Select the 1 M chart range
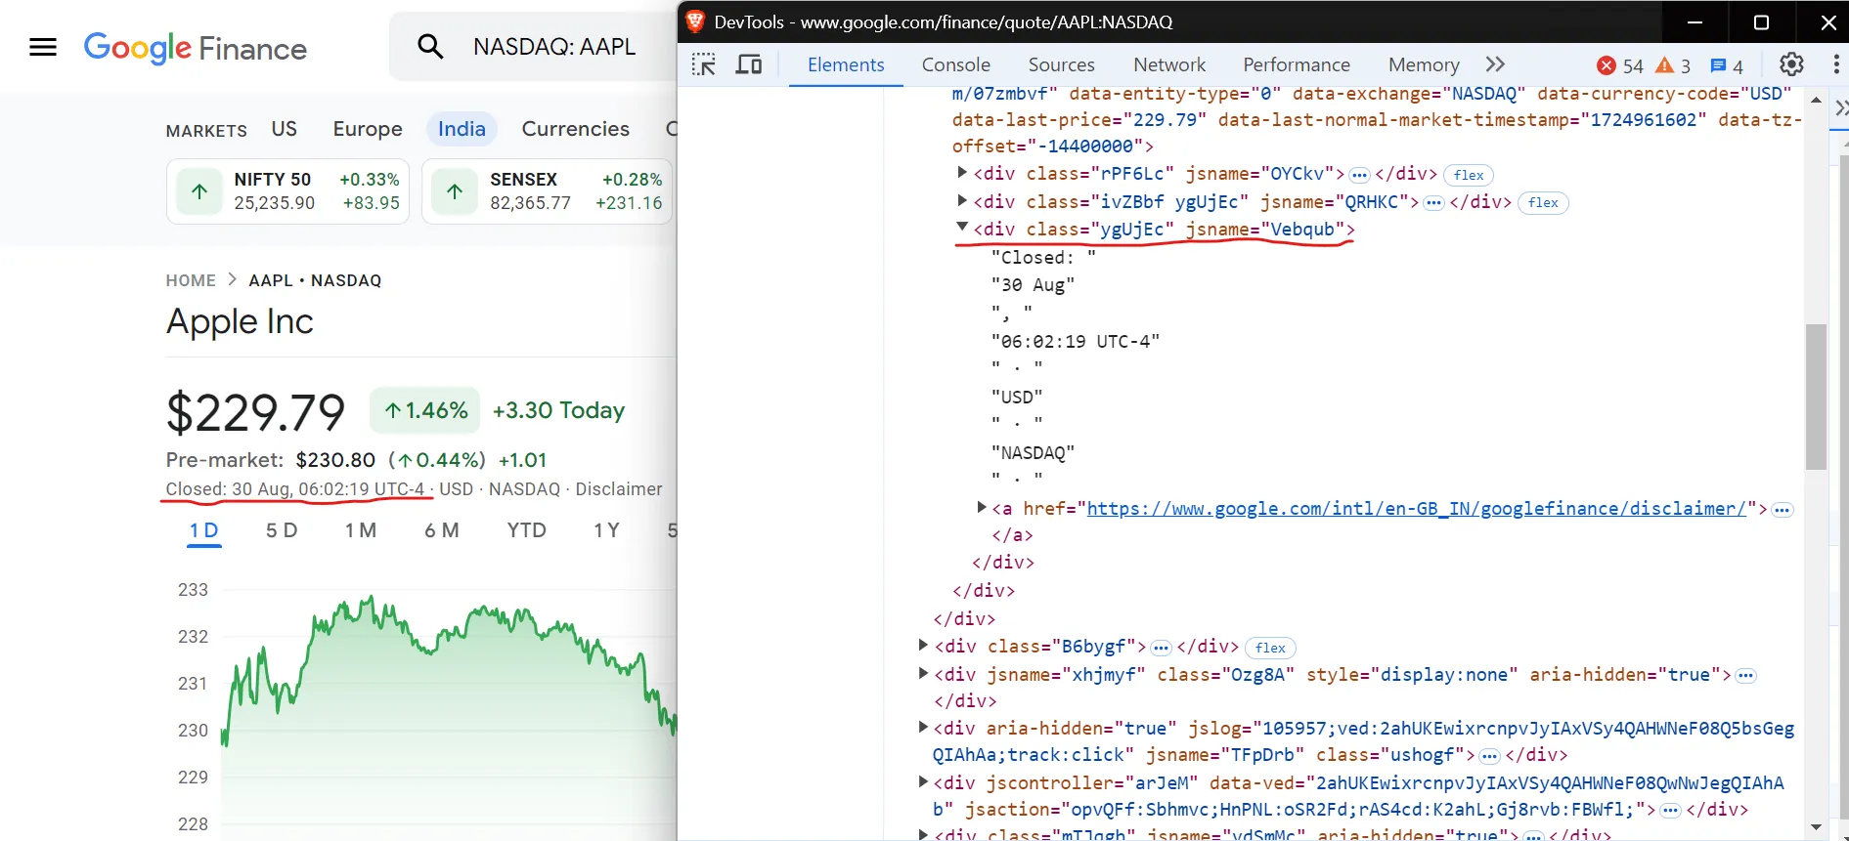This screenshot has width=1849, height=841. (x=361, y=530)
